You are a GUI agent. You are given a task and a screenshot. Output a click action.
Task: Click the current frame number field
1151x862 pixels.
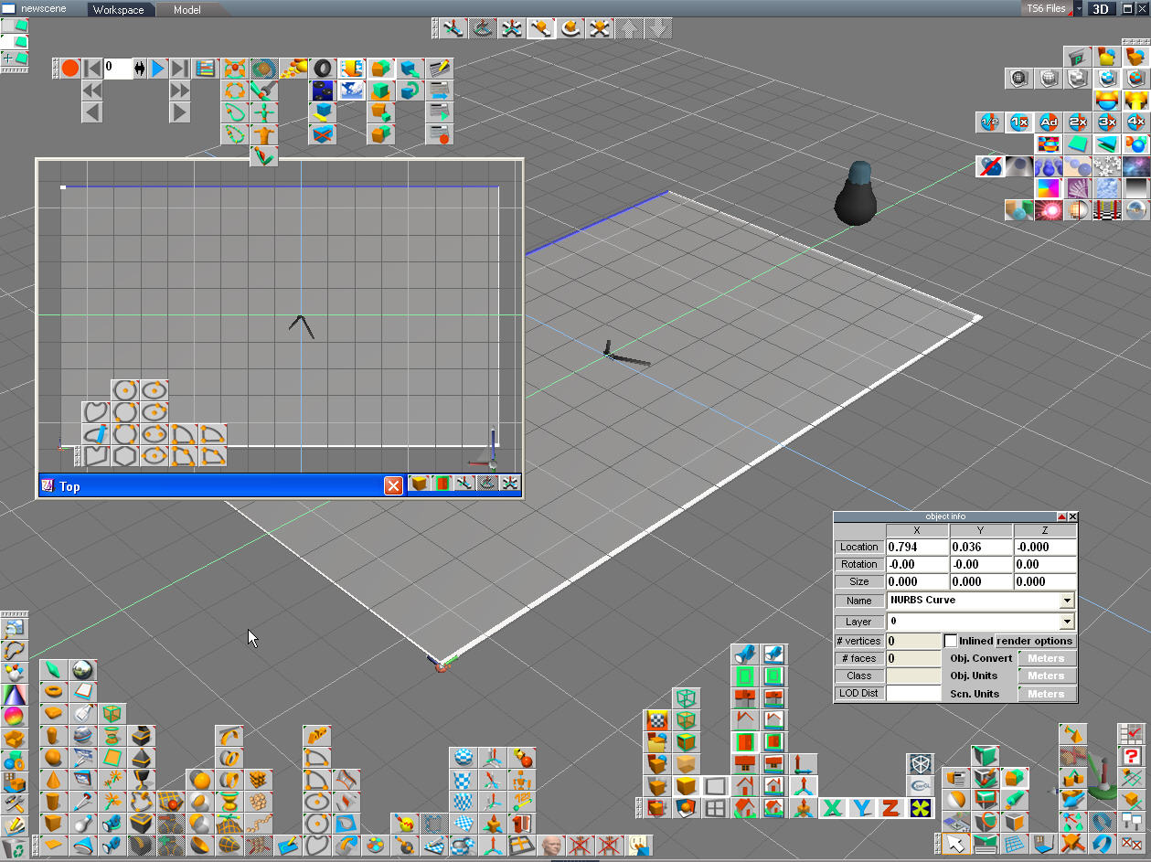(x=116, y=69)
